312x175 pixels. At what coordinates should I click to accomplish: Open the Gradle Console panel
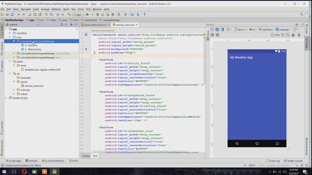point(293,161)
